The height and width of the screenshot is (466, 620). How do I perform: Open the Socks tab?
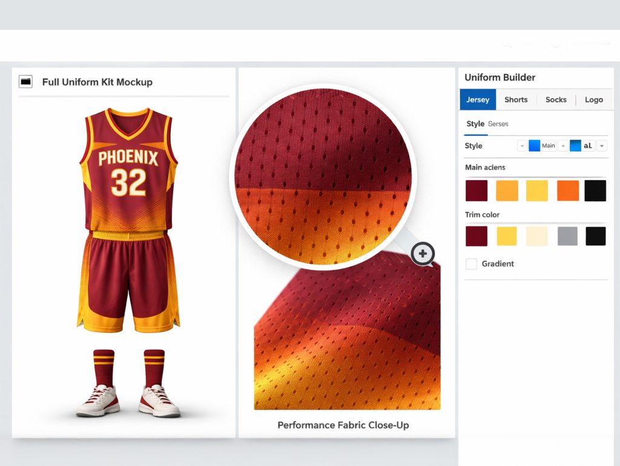[x=556, y=99]
